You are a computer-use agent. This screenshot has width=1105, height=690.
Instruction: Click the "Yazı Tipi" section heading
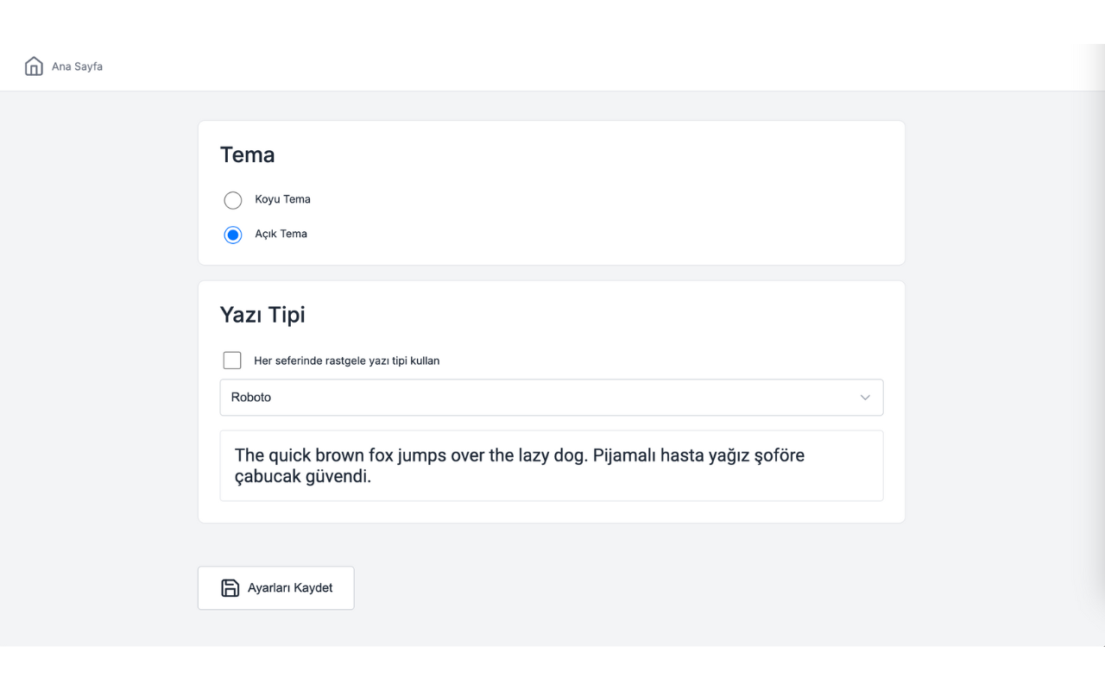pyautogui.click(x=262, y=315)
